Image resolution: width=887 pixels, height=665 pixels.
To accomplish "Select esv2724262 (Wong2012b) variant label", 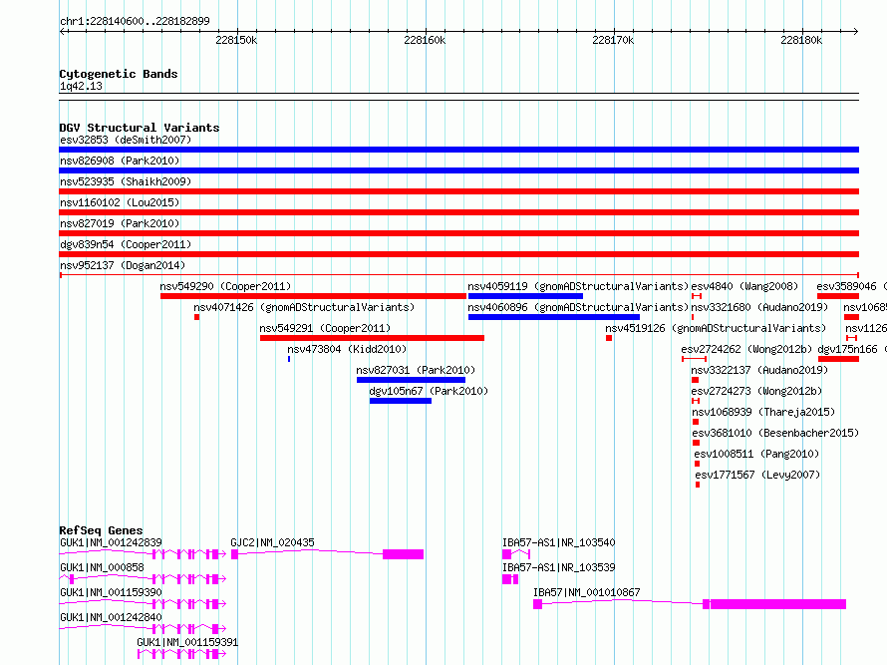I will point(746,349).
